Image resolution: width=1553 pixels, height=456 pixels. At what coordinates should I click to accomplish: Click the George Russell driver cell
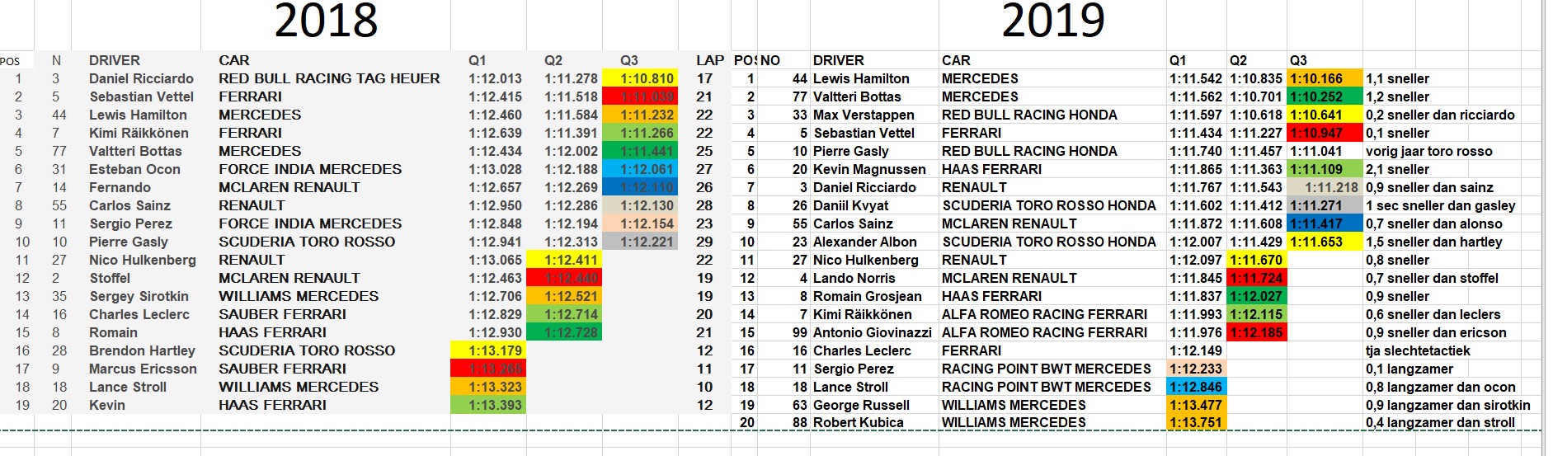click(861, 405)
